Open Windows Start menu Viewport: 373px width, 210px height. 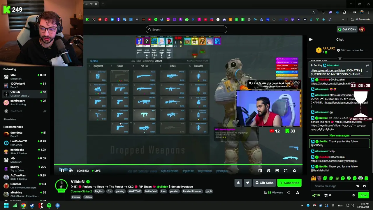pyautogui.click(x=6, y=205)
